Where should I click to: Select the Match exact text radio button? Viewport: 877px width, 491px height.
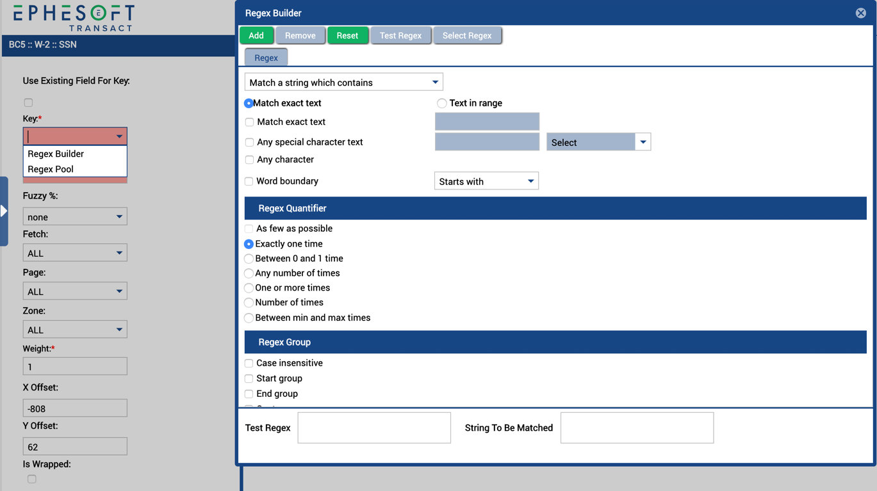pos(249,103)
